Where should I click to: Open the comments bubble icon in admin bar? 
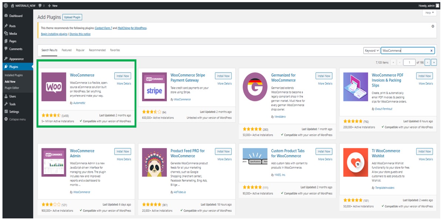[x=40, y=6]
